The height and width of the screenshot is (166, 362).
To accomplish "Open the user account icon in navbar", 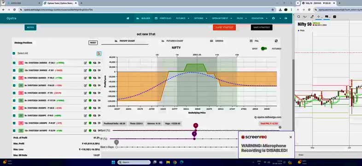I will pos(274,18).
